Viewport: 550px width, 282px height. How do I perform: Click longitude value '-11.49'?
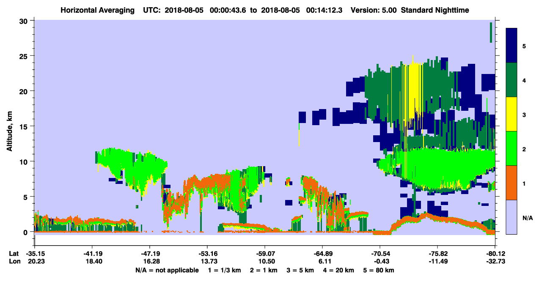[437, 262]
